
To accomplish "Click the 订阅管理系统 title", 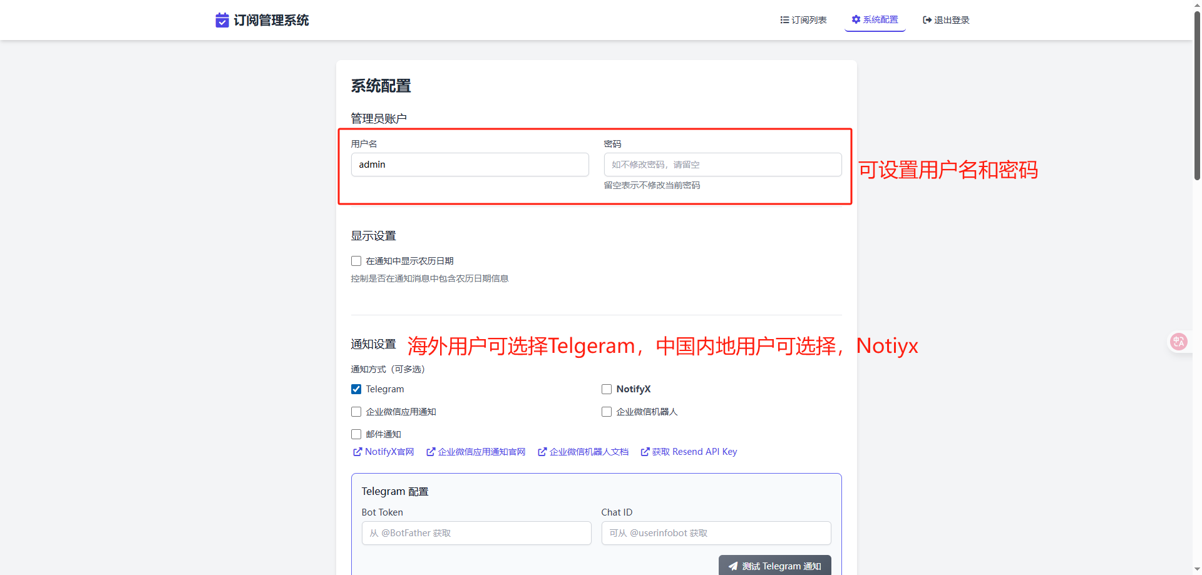I will point(271,20).
